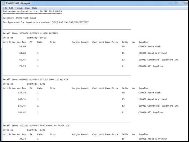Viewport: 189px width, 142px height.
Task: Click the price 145.45
Action: (x=22, y=106)
